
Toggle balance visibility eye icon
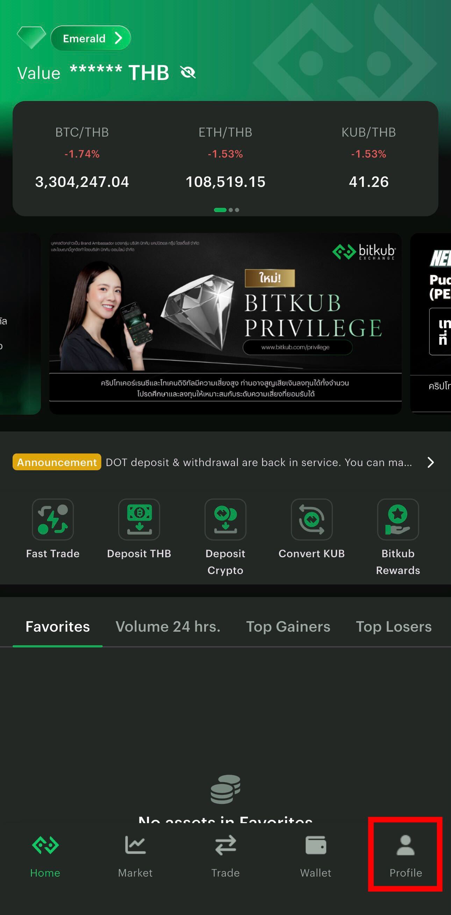(x=188, y=72)
